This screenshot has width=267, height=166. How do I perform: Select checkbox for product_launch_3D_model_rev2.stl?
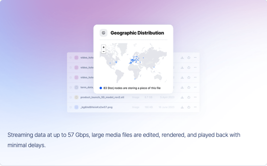[70, 97]
